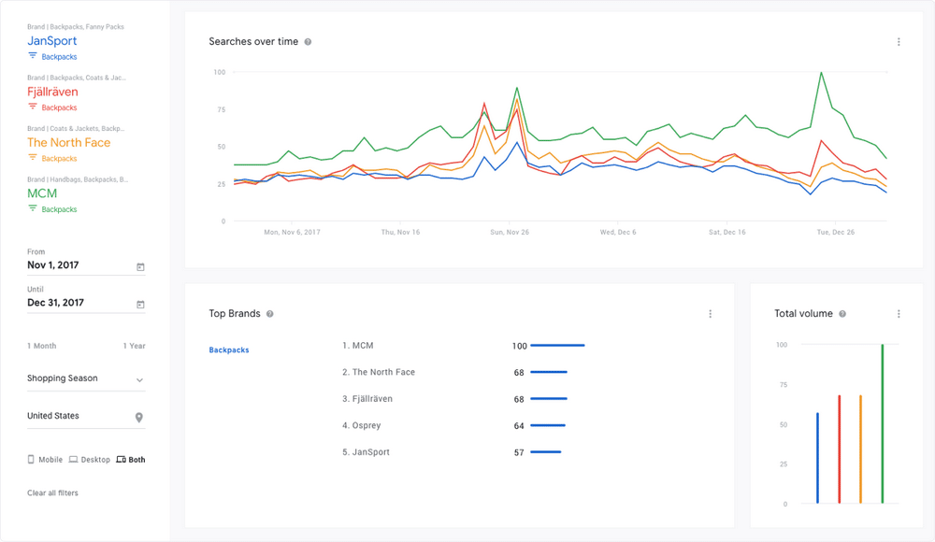Click the JanSport brand name
The image size is (935, 542).
(x=51, y=41)
